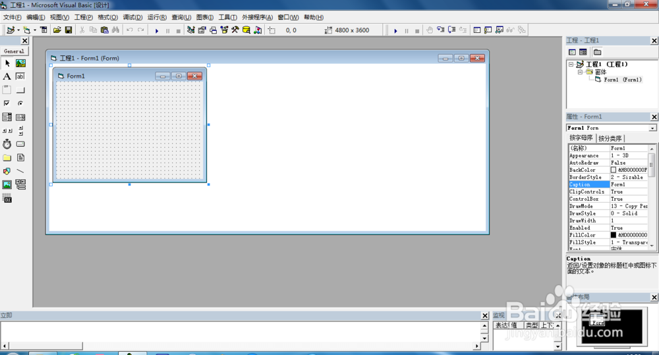Switch to the 按分类序 properties tab
The image size is (659, 355).
click(610, 138)
